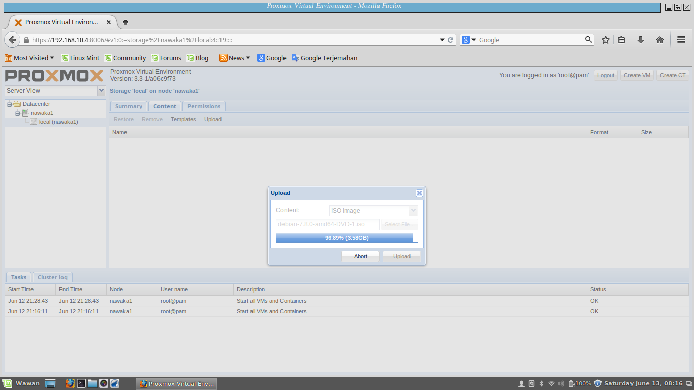Click the Bluetooth tray icon

541,384
